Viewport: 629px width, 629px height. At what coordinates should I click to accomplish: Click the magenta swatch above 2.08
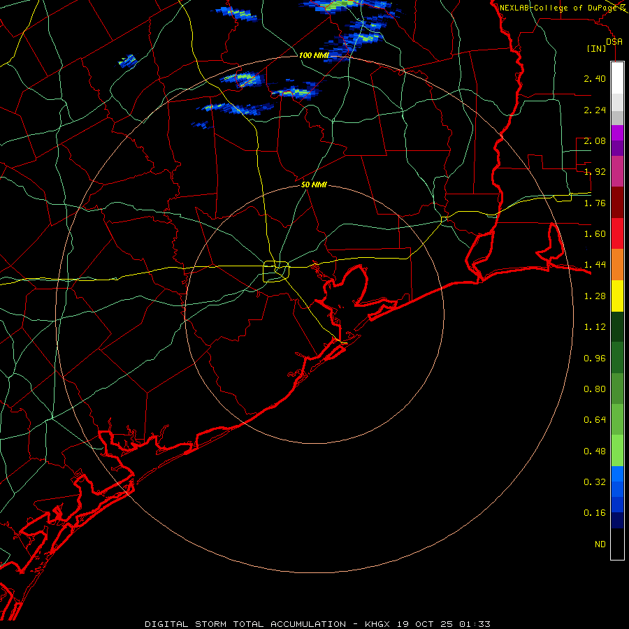pyautogui.click(x=617, y=133)
